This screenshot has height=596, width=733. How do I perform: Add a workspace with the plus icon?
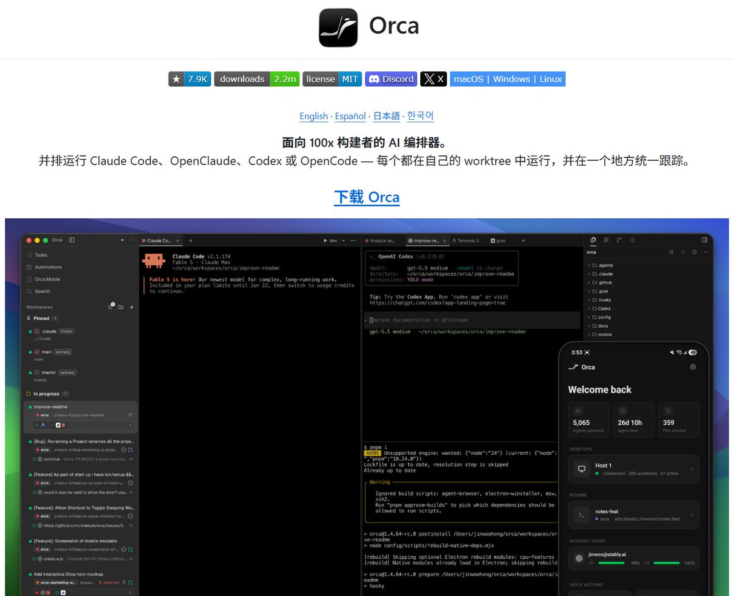[x=131, y=307]
